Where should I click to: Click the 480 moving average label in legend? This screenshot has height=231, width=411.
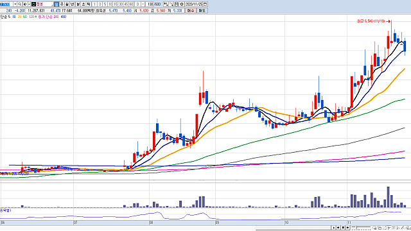click(x=64, y=17)
